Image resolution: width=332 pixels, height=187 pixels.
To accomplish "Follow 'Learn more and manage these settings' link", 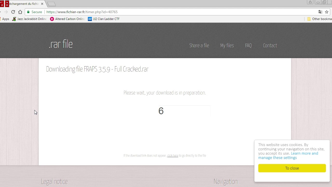I will [288, 156].
